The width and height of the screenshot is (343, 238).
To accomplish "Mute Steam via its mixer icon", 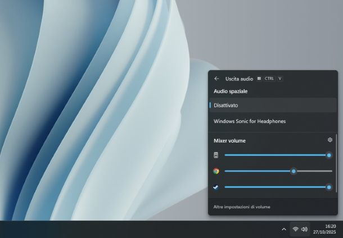I will coord(216,187).
